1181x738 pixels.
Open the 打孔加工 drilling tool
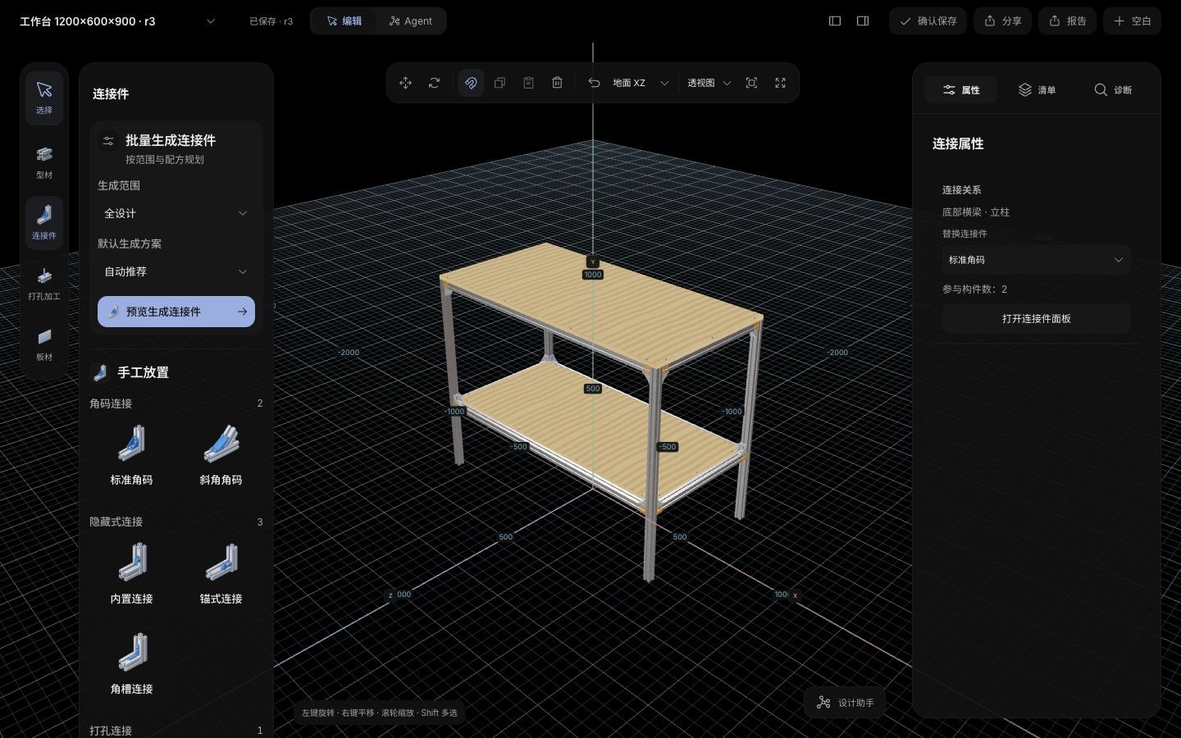point(44,283)
